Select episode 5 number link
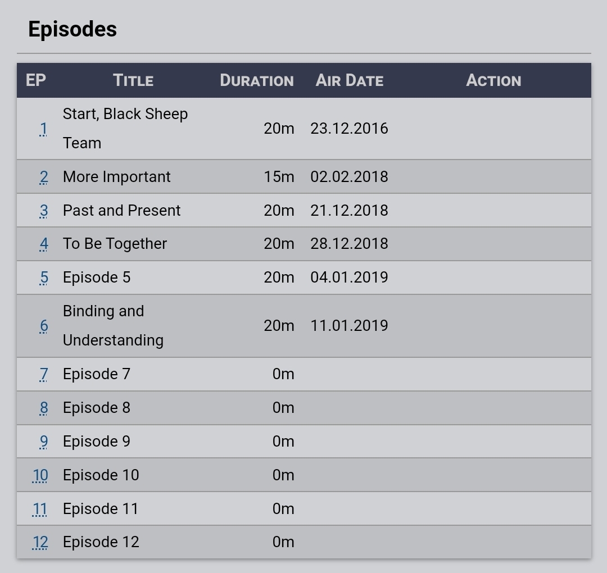The height and width of the screenshot is (573, 607). (x=43, y=278)
